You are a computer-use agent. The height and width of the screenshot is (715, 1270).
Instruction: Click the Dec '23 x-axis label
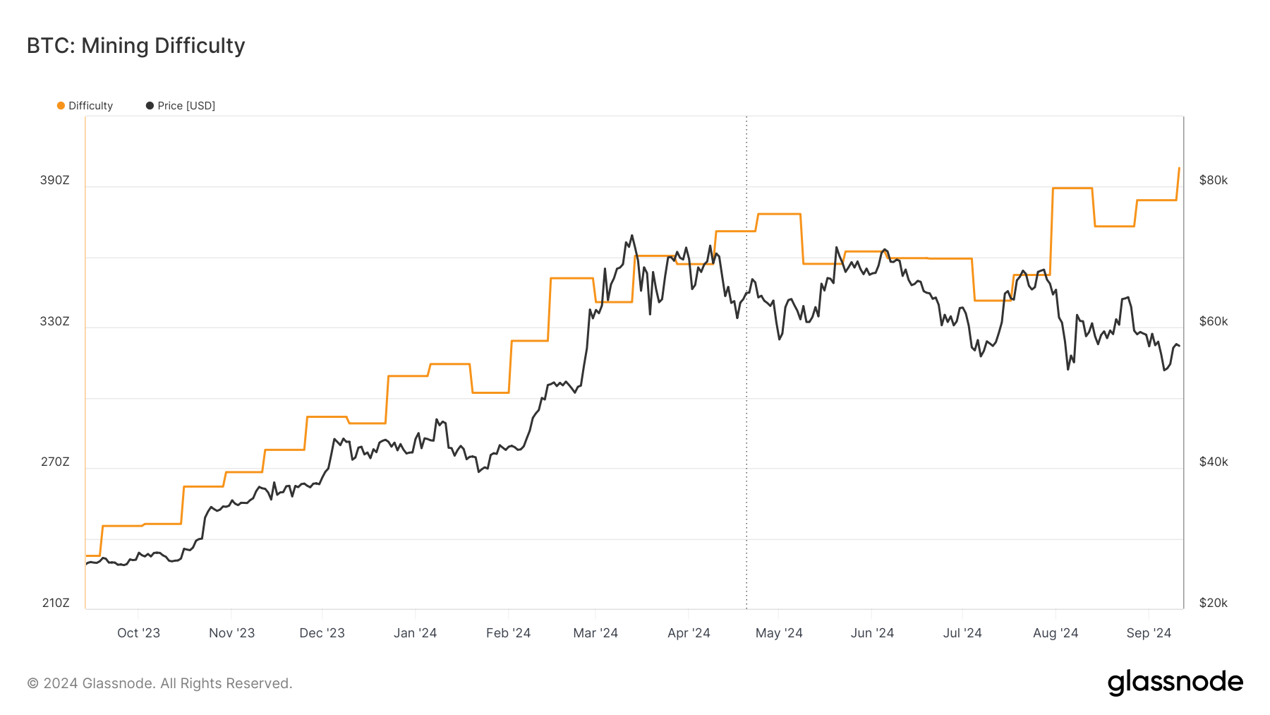[x=322, y=633]
